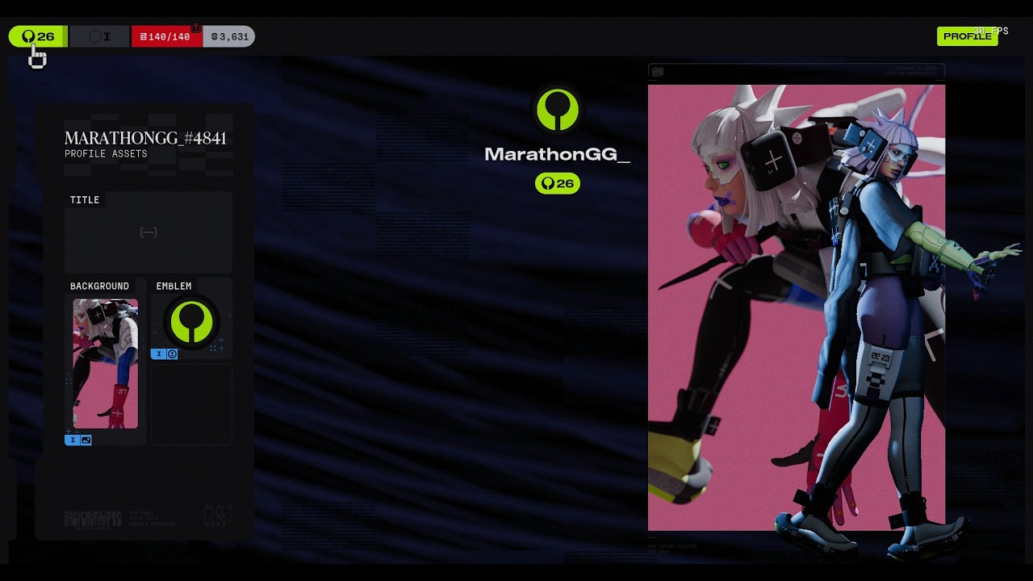This screenshot has height=581, width=1033.
Task: Click the PROFILE ASSETS subtitle
Action: 106,153
